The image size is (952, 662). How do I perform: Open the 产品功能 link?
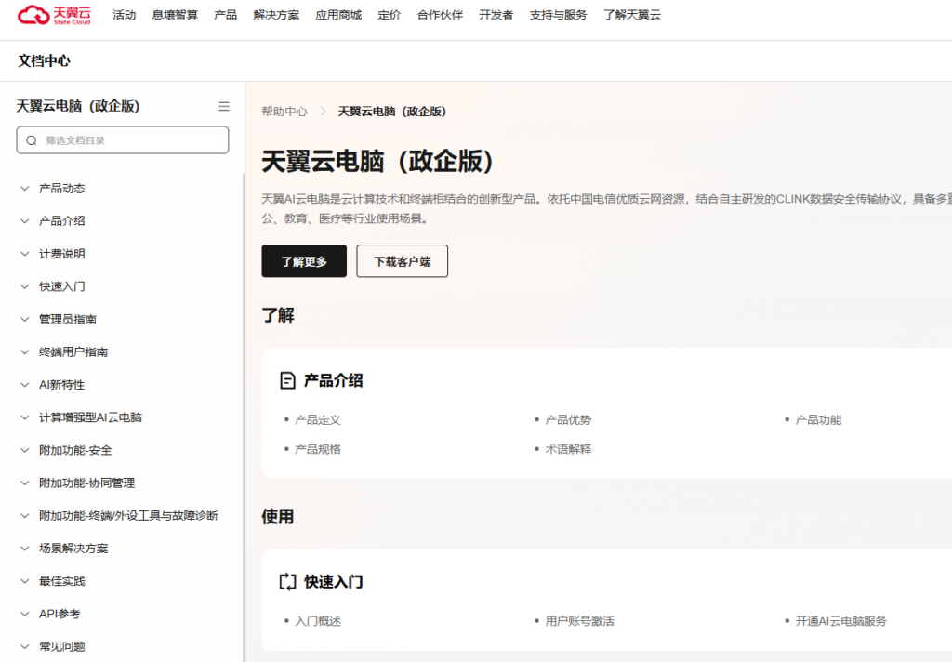coord(818,419)
